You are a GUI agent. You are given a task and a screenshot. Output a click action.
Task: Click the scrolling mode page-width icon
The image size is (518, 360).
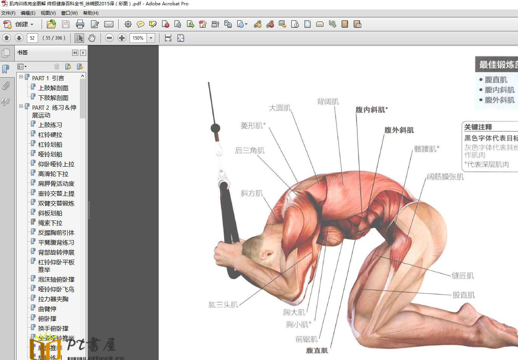[168, 38]
